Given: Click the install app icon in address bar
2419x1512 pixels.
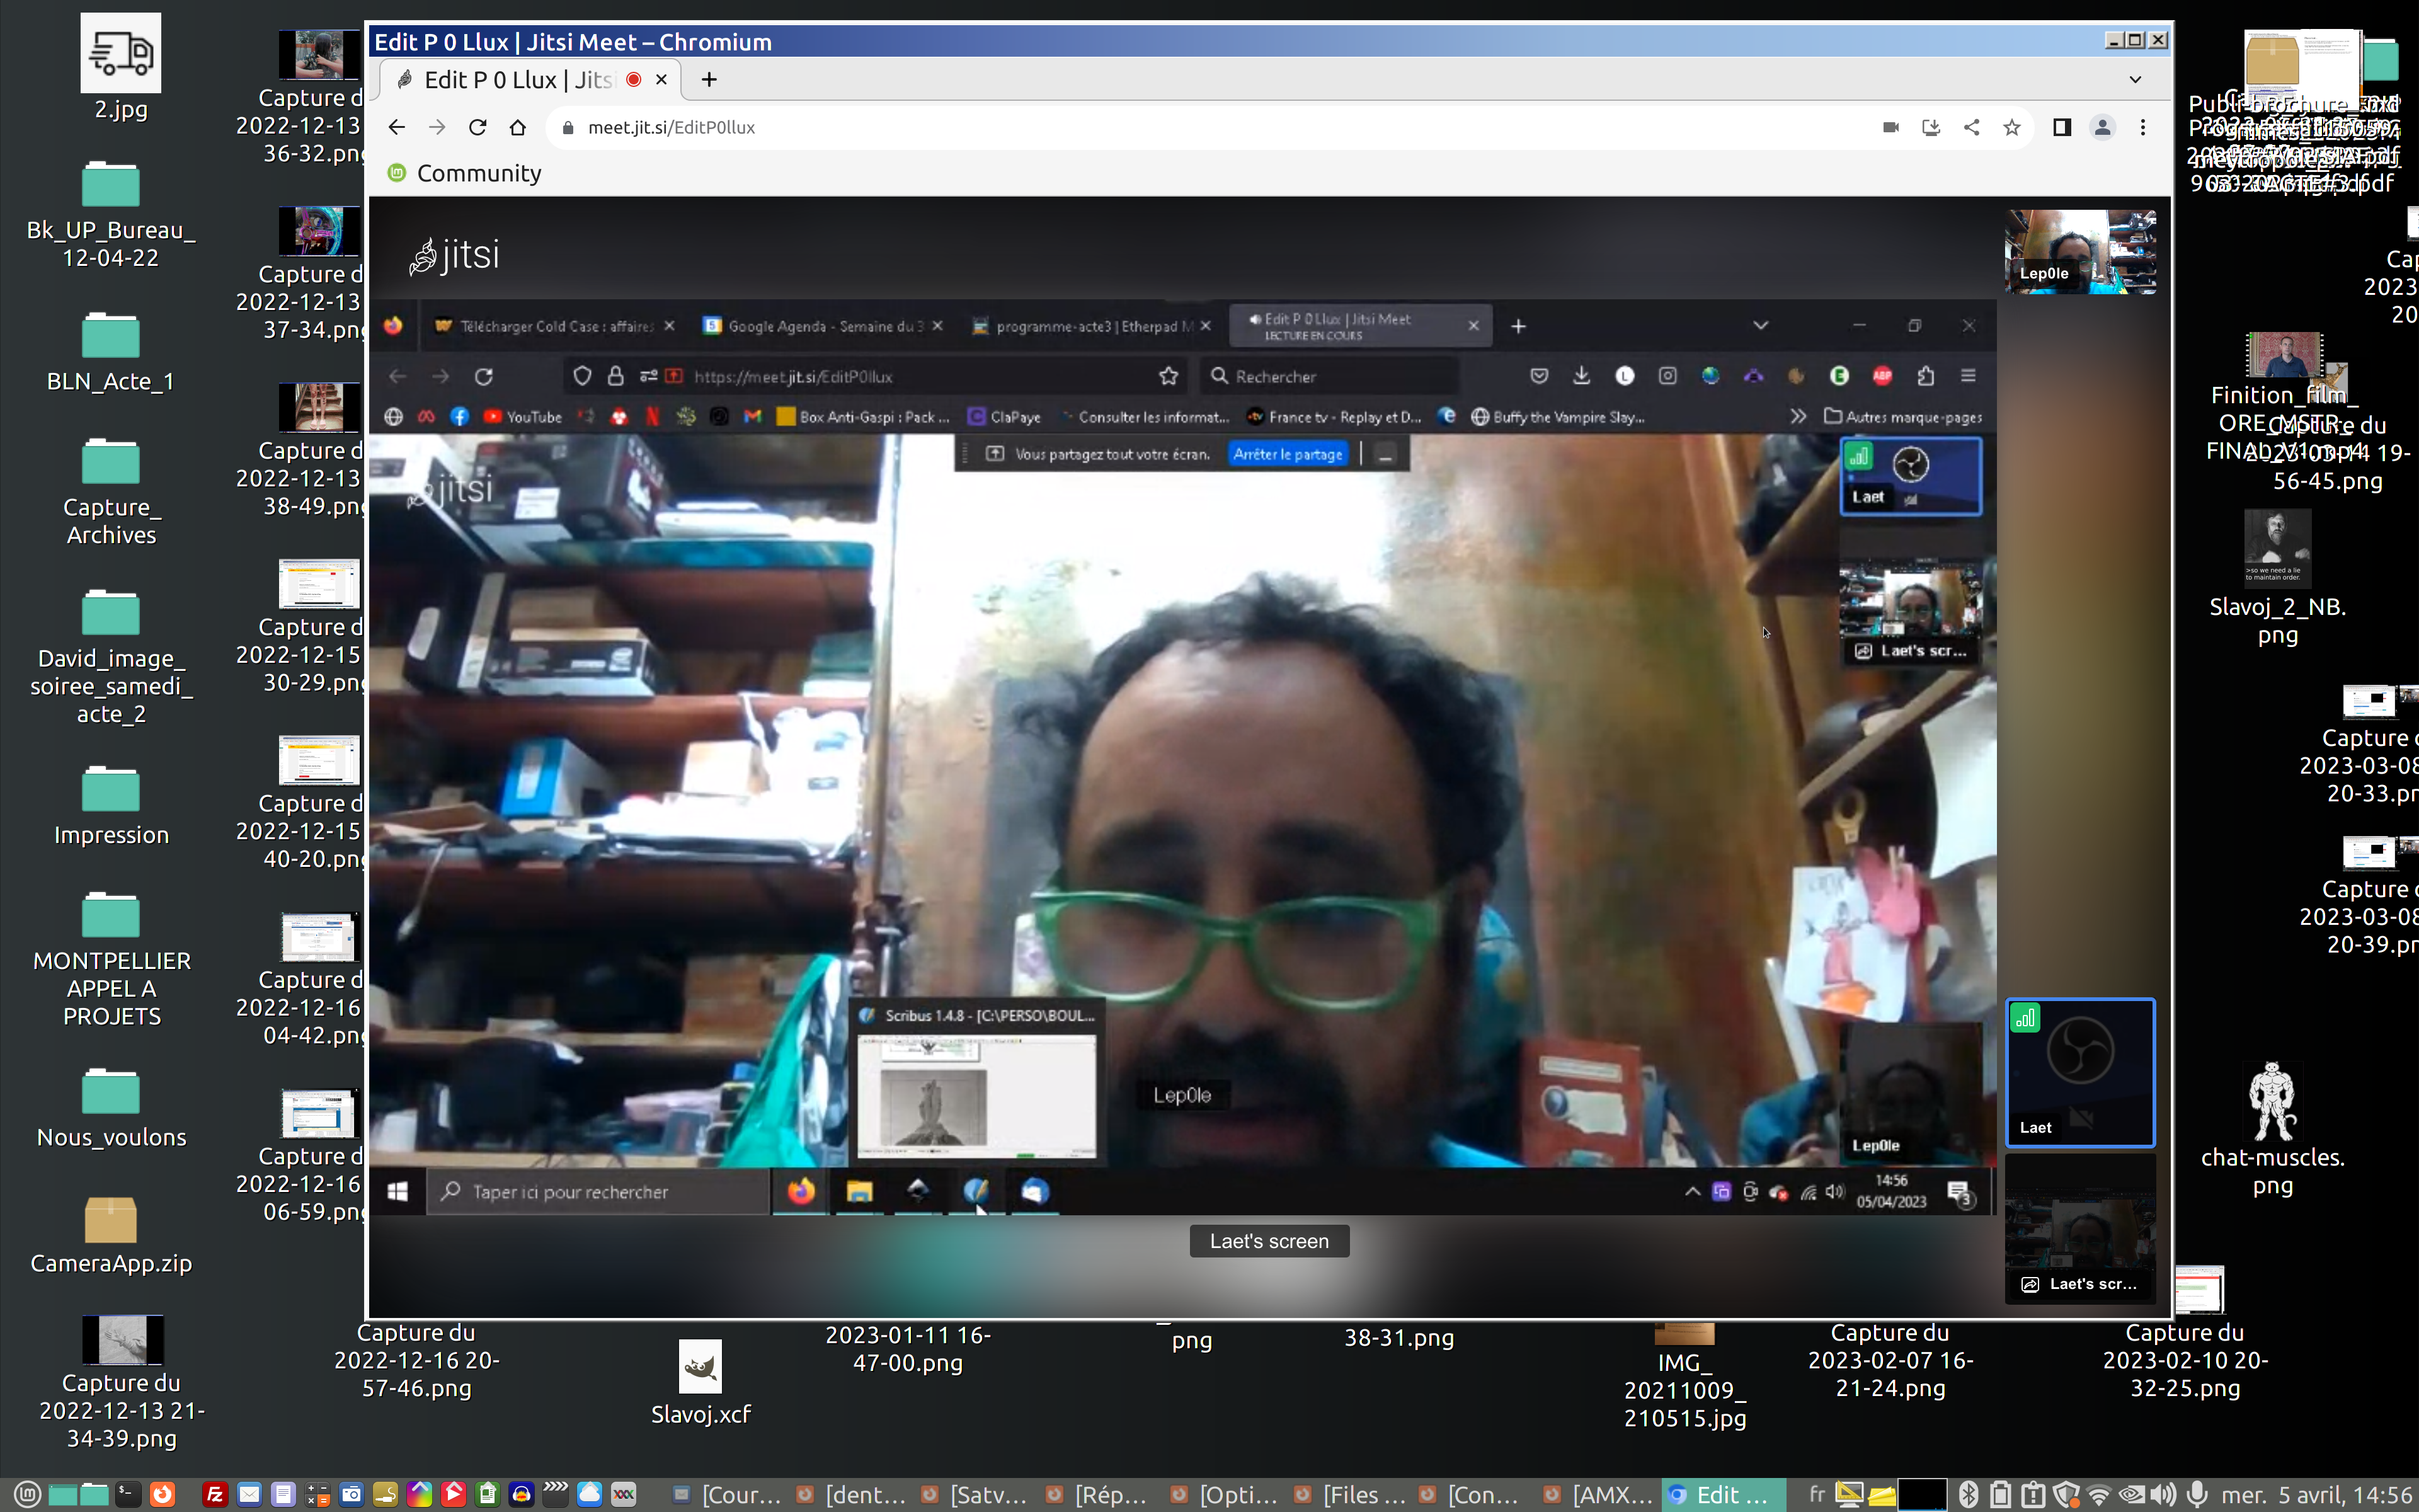Looking at the screenshot, I should (x=1930, y=127).
